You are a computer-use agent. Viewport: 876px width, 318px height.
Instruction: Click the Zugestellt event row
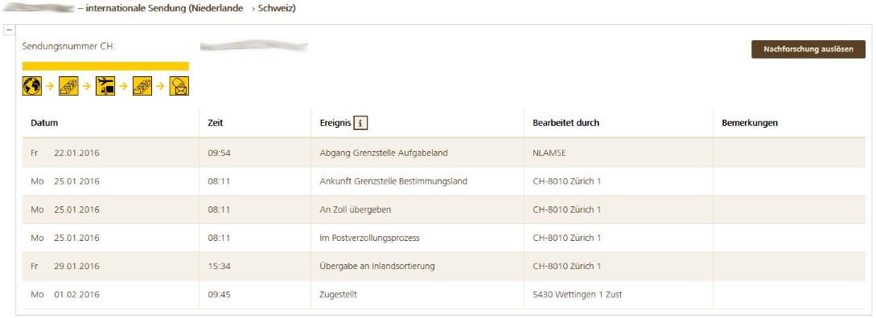tap(443, 295)
